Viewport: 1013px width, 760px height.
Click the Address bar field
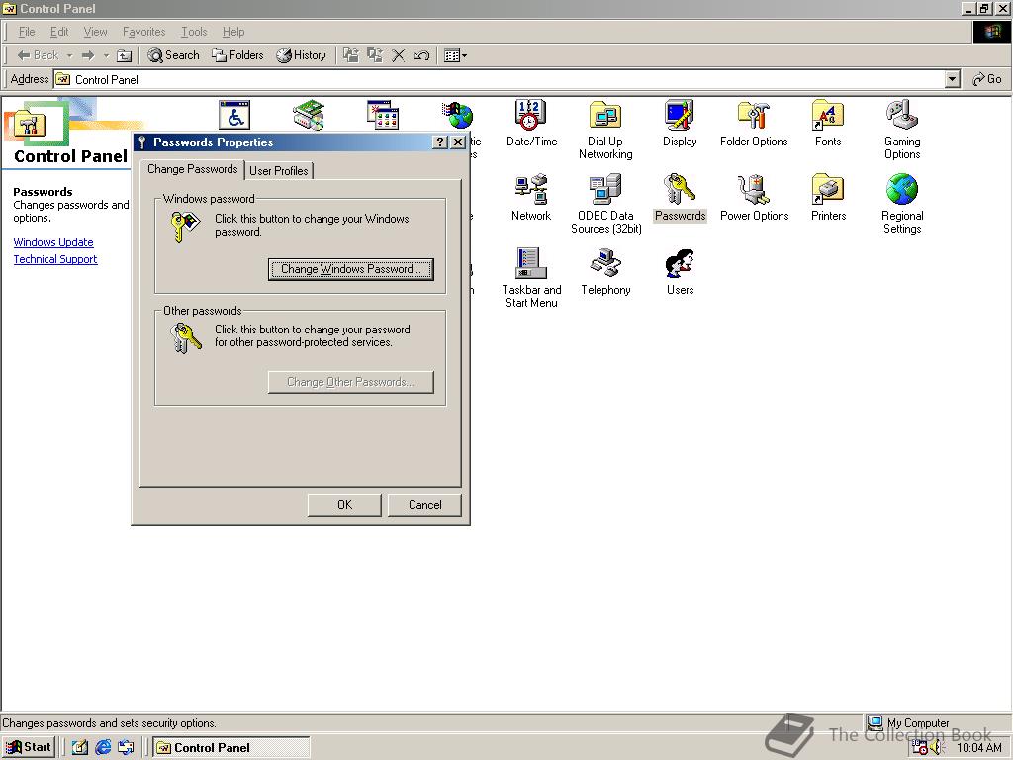coord(500,79)
